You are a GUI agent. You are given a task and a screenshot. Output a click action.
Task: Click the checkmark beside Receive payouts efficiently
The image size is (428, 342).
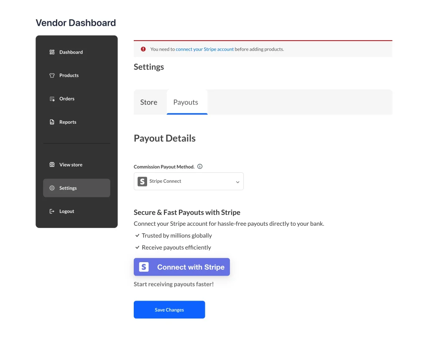click(137, 247)
